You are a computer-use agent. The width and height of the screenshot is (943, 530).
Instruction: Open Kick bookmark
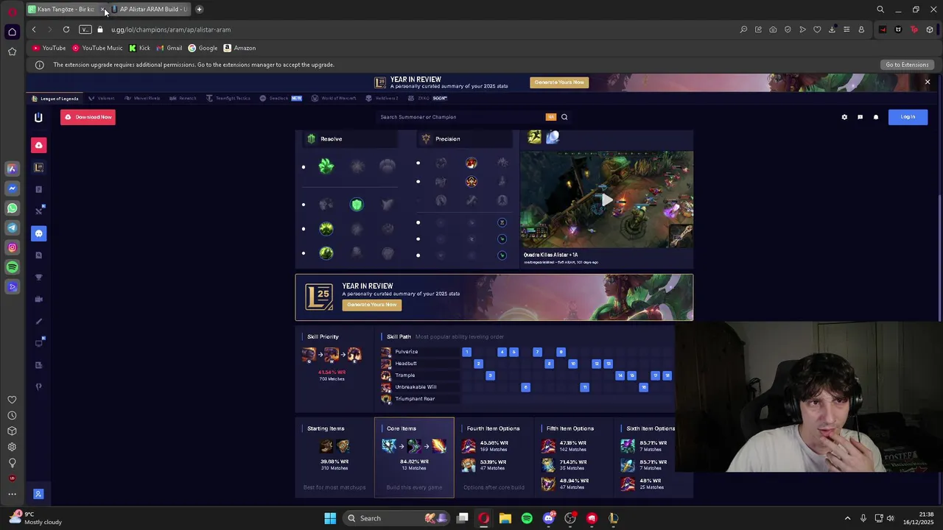click(139, 48)
